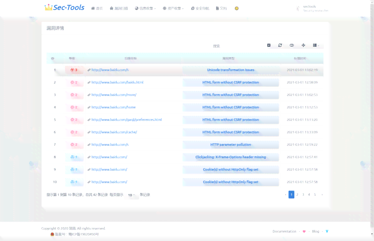
Task: Open the row 9 http://www.baidu.com/ link
Action: click(x=109, y=169)
